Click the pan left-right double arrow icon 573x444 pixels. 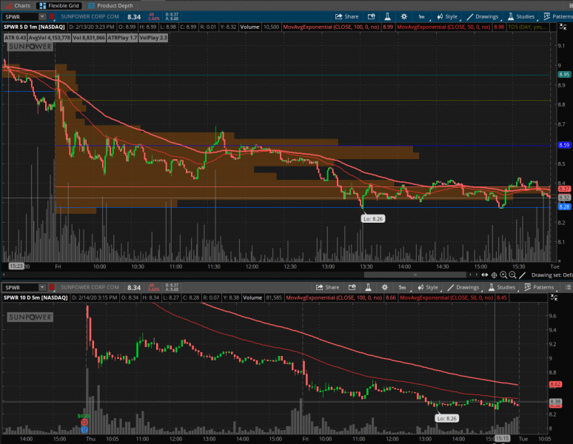point(485,275)
